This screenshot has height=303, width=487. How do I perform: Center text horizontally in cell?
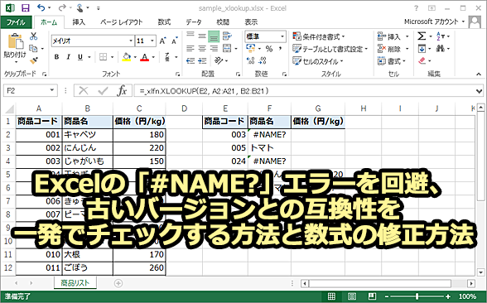click(x=202, y=49)
